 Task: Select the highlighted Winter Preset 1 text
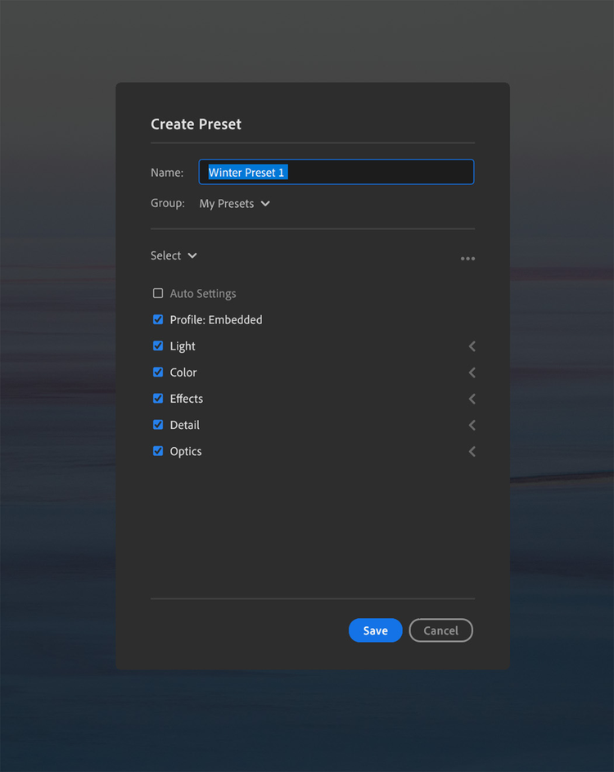246,172
